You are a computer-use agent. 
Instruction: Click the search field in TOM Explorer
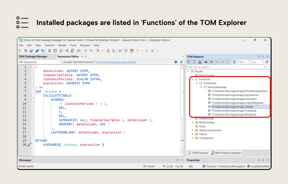pyautogui.click(x=209, y=67)
